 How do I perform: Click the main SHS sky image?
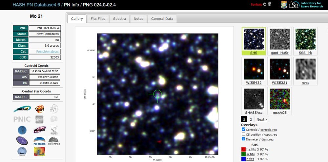pos(157,94)
